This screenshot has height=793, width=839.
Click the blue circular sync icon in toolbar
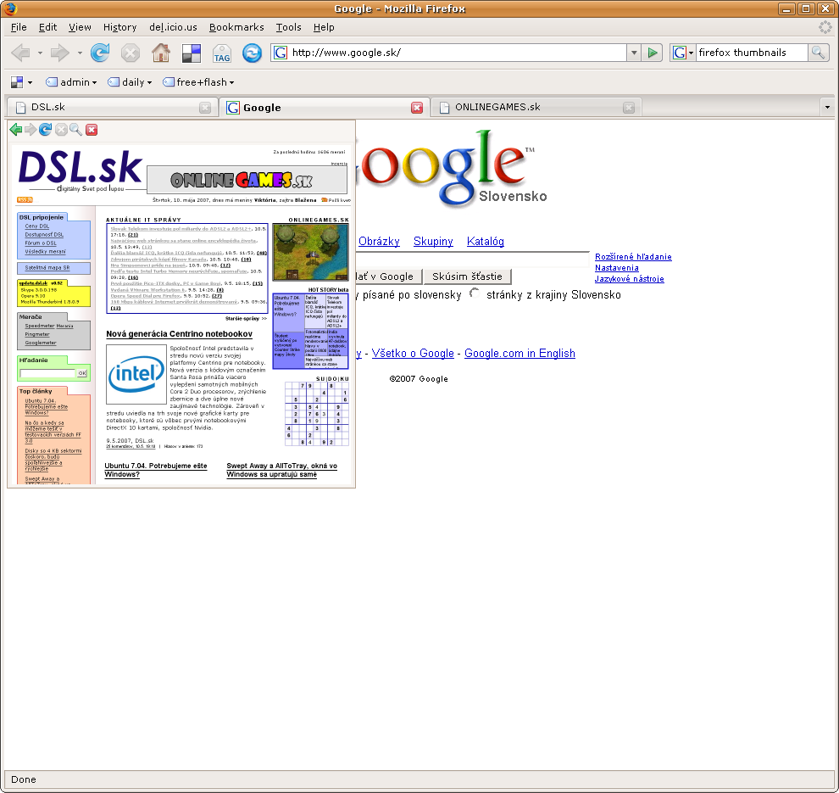click(252, 53)
